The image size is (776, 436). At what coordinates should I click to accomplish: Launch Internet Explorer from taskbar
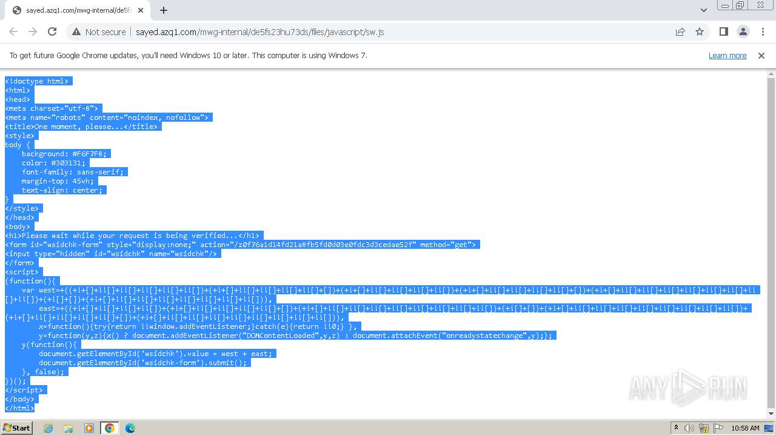48,428
